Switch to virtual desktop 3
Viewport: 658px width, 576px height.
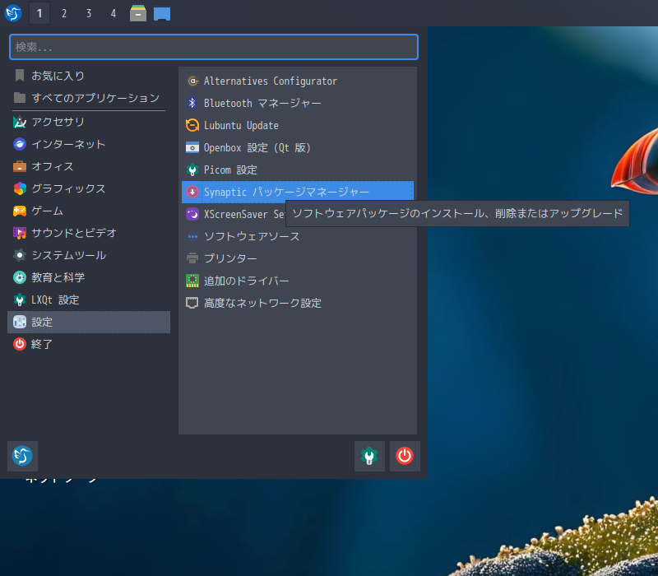(x=89, y=13)
